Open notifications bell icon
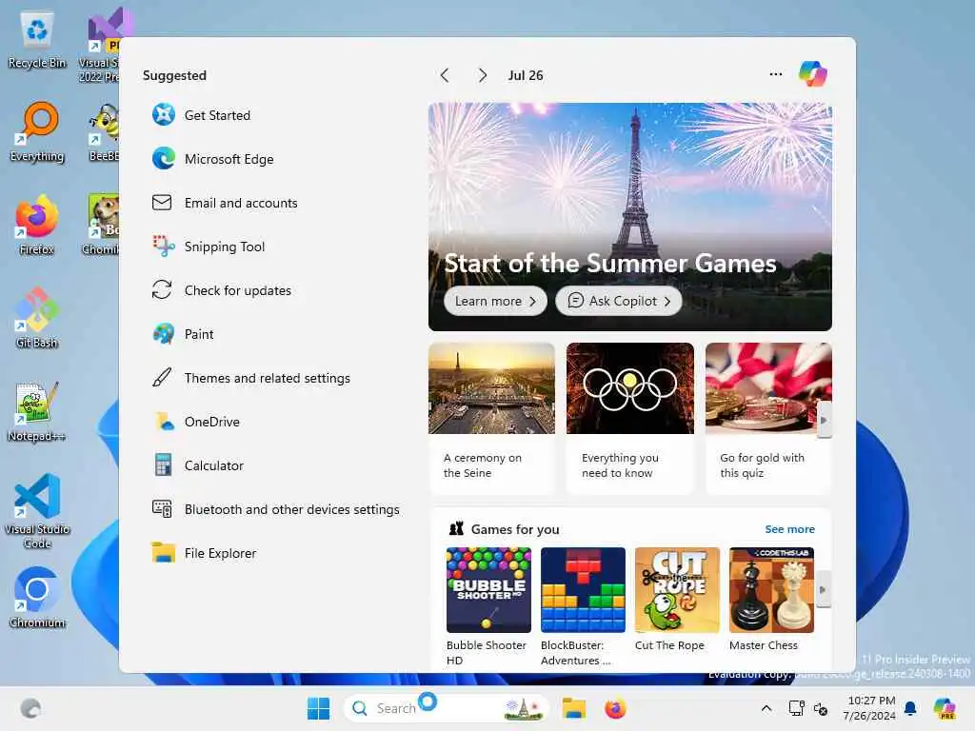 910,708
